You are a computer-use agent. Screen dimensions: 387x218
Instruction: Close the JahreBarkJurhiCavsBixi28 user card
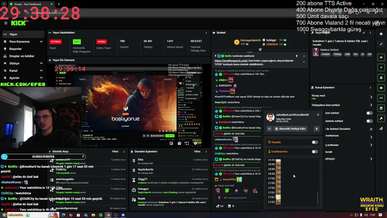[x=318, y=115]
